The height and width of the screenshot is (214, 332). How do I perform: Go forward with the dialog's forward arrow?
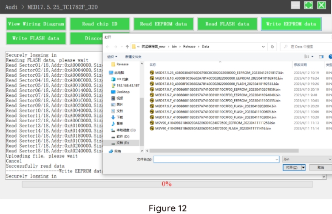click(115, 47)
